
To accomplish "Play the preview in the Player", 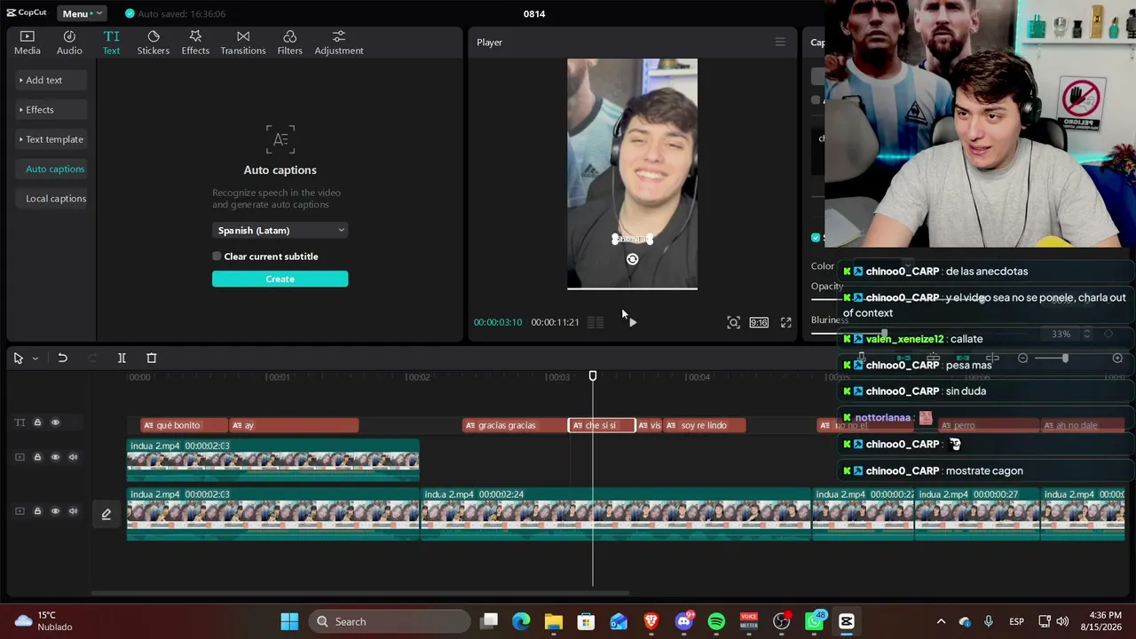I will point(632,322).
